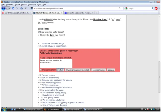Click the Lösung button
The width and height of the screenshot is (161, 112).
(111, 70)
